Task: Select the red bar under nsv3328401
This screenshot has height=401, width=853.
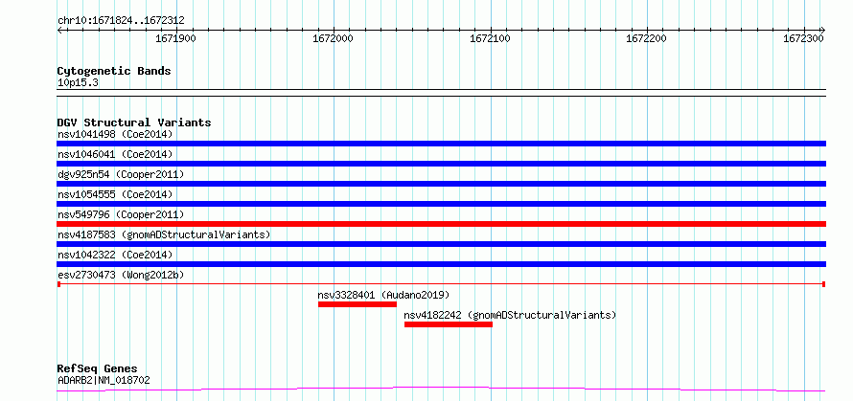Action: [x=357, y=304]
